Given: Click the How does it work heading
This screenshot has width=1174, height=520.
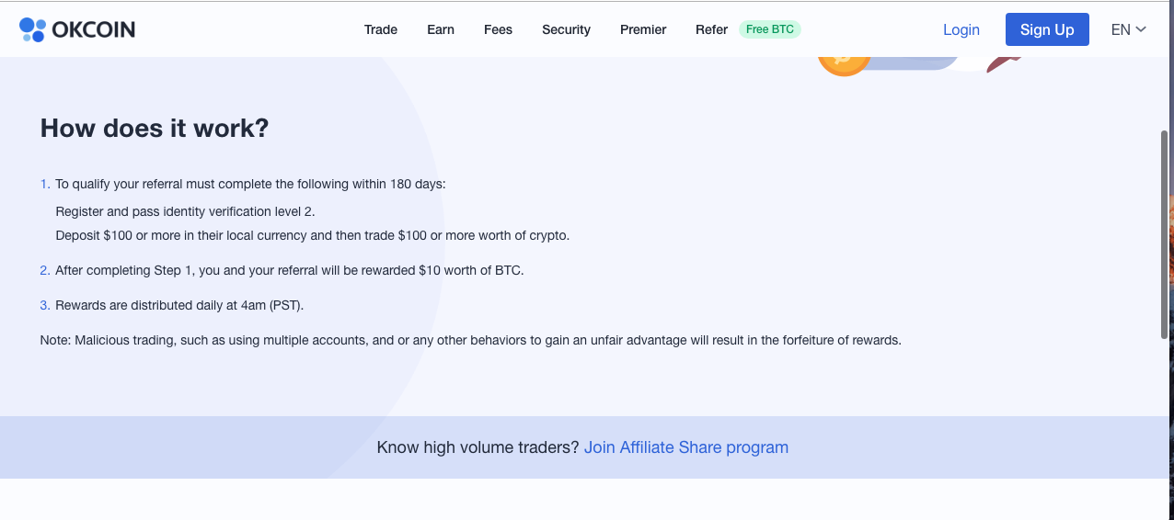Looking at the screenshot, I should point(155,128).
